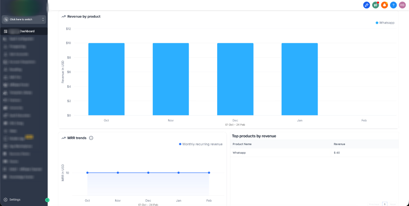Click the Dashboard icon in the sidebar
The image size is (409, 206).
point(5,31)
